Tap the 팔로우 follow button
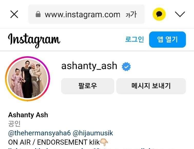Image resolution: width=194 pixels, height=149 pixels. point(88,86)
